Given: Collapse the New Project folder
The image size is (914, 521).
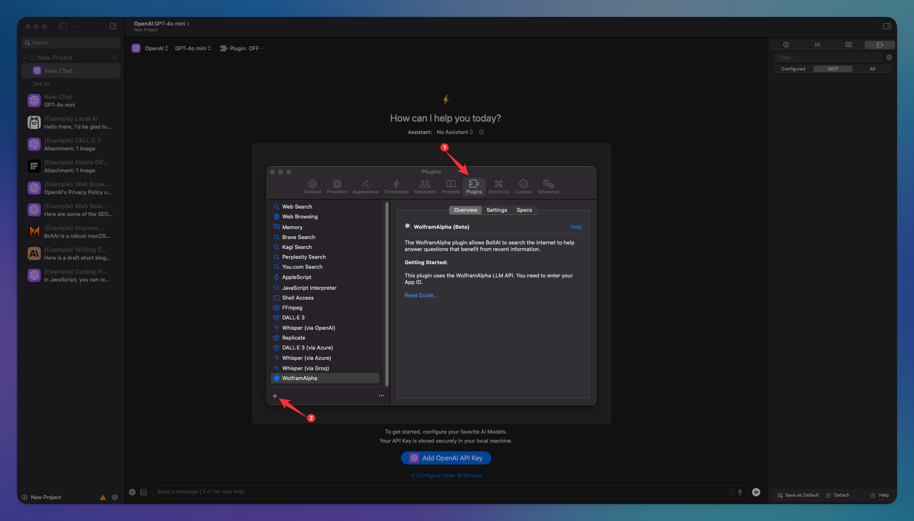Looking at the screenshot, I should pos(25,57).
